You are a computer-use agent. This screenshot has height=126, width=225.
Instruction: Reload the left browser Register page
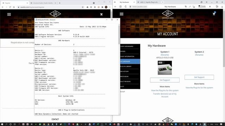point(10,7)
